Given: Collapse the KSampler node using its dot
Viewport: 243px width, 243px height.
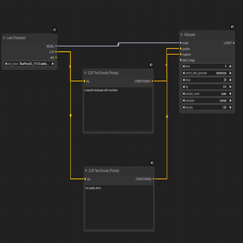Looking at the screenshot, I should coord(182,35).
